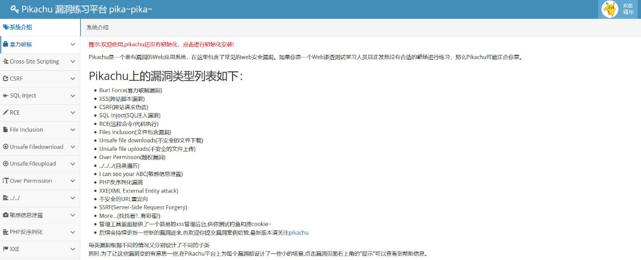Expand the XXE chevron

point(73,249)
